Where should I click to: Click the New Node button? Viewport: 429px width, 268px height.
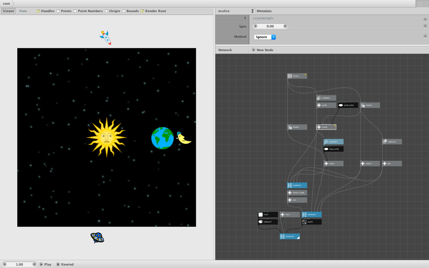[x=263, y=50]
